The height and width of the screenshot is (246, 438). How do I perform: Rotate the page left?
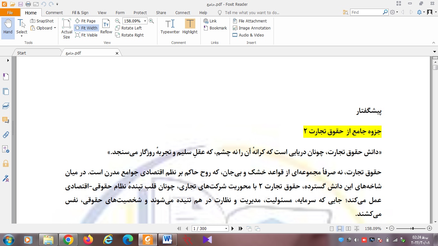[128, 28]
